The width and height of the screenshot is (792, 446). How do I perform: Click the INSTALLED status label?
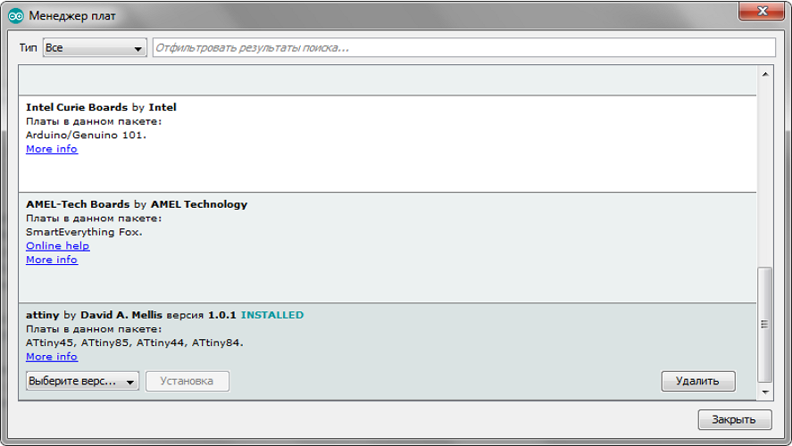[272, 315]
